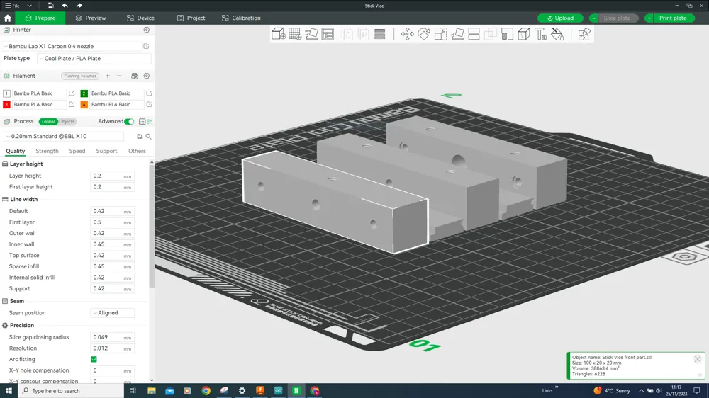Viewport: 709px width, 398px height.
Task: Uncheck the Arc fitting checkbox
Action: tap(94, 360)
